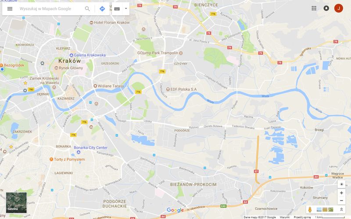Click the search magnifier icon
This screenshot has height=219, width=351.
tap(87, 9)
